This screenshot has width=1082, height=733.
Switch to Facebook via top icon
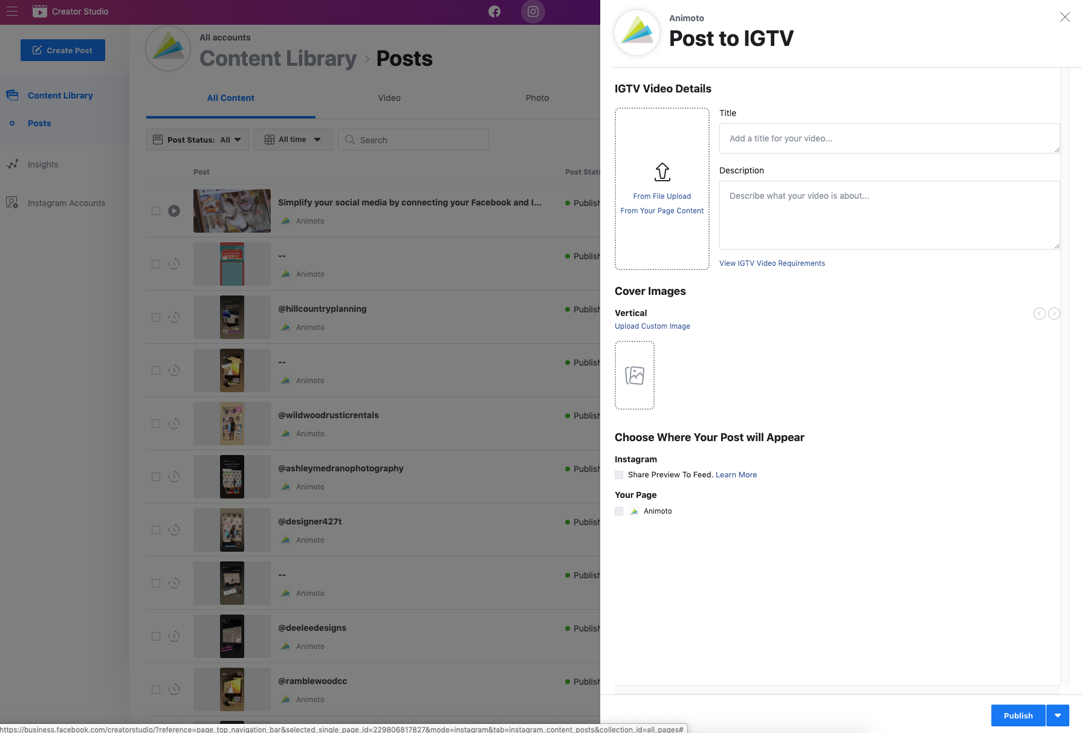pos(494,11)
